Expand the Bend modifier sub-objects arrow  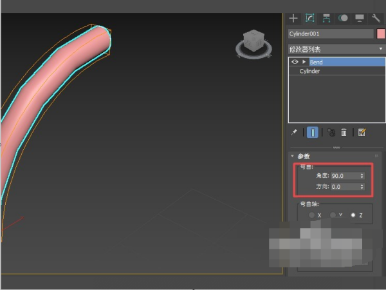(x=304, y=62)
